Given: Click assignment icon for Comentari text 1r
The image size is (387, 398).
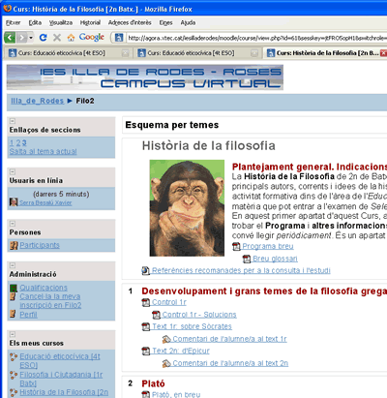Looking at the screenshot, I should 166,339.
